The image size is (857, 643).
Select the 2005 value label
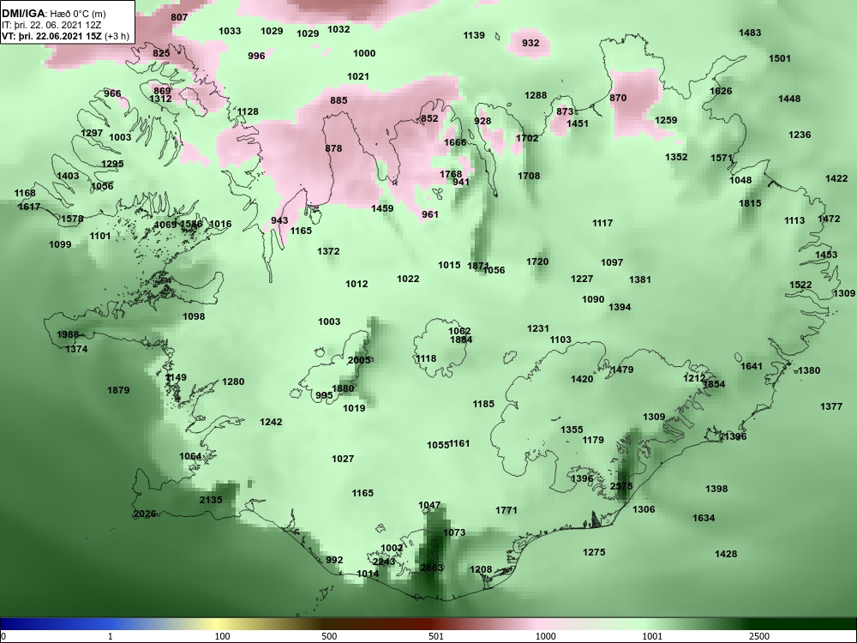point(358,360)
